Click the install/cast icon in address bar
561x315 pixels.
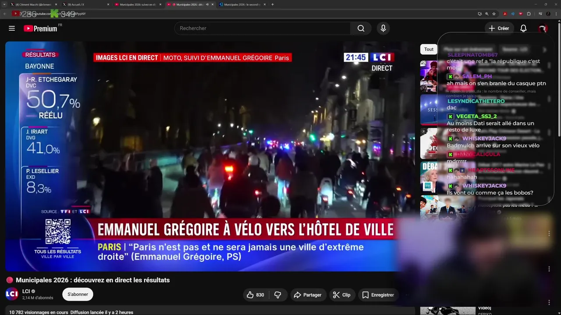pos(480,14)
